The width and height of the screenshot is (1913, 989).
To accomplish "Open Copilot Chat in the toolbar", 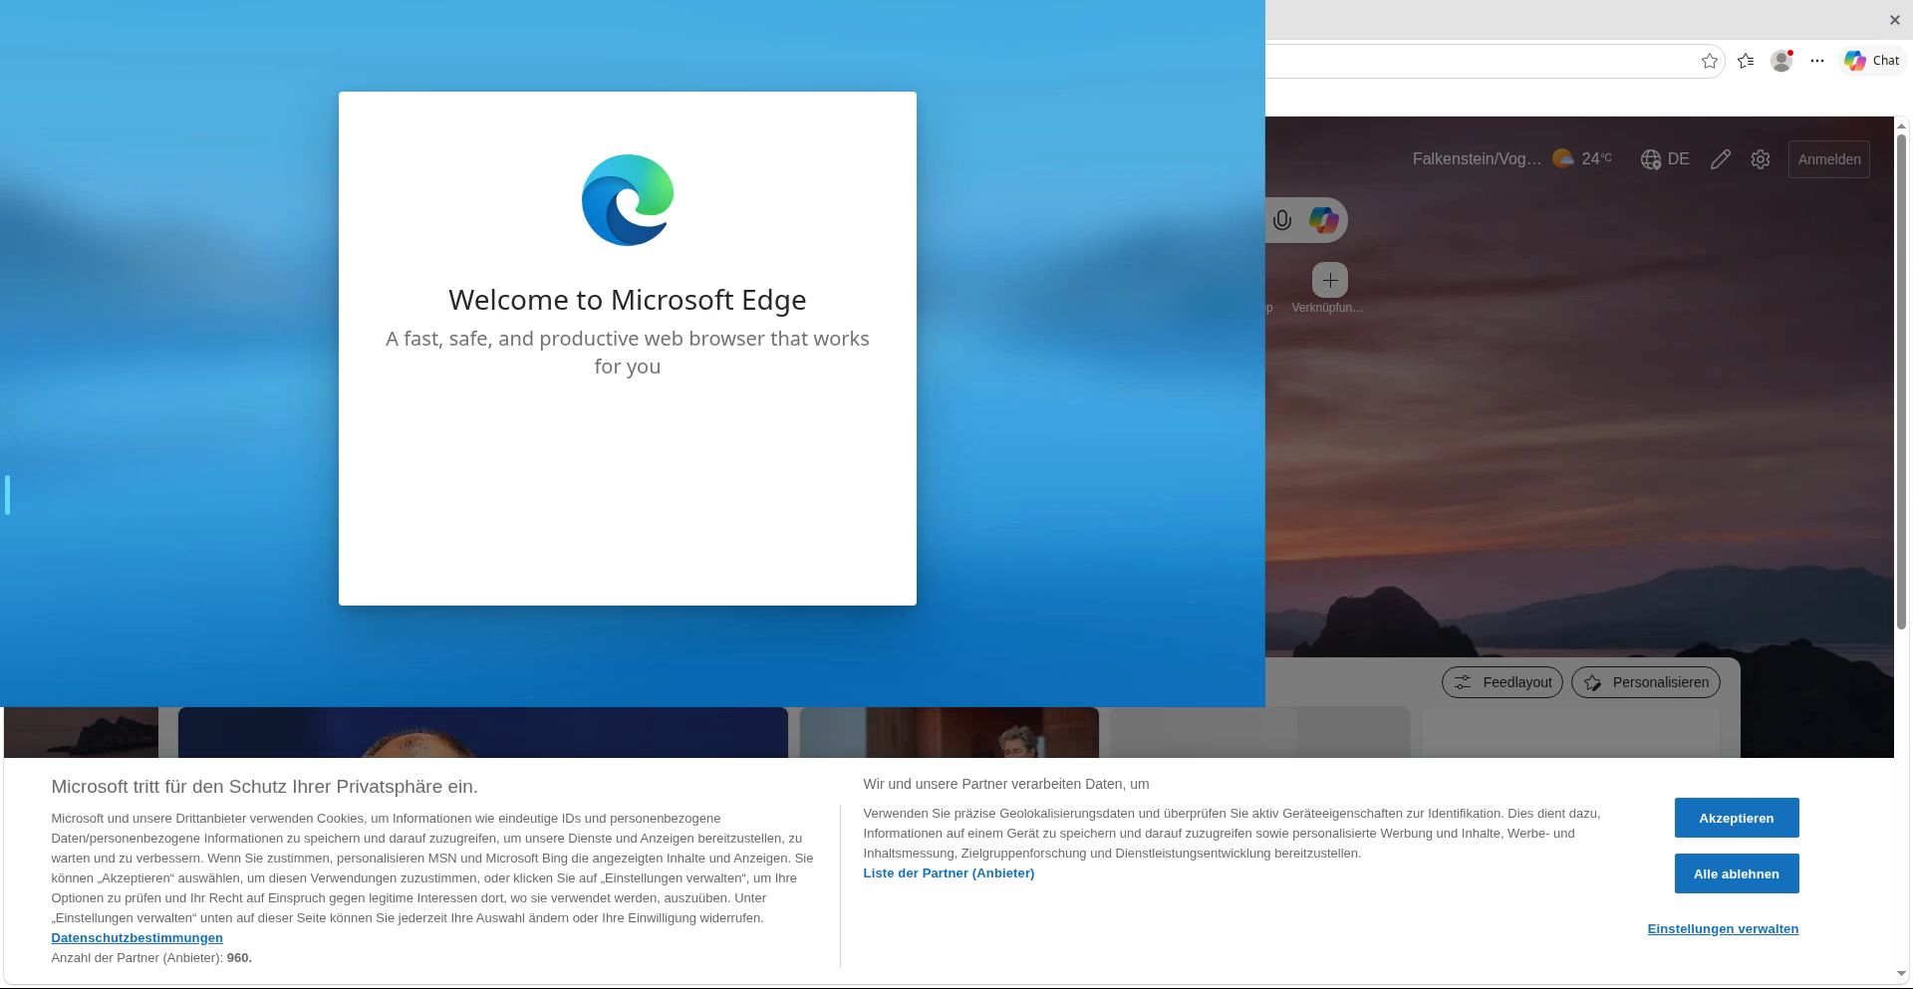I will (x=1872, y=61).
